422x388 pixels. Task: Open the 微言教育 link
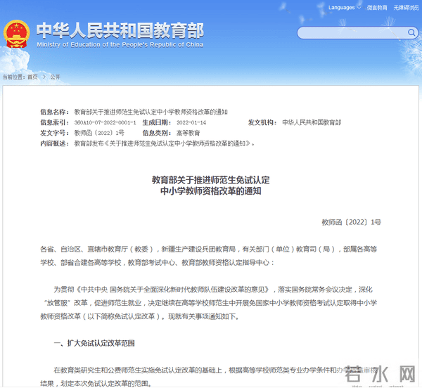coord(377,8)
